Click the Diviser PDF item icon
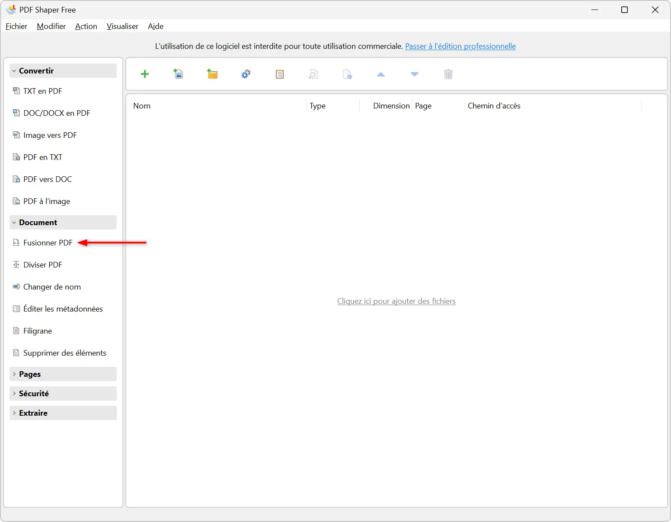Viewport: 671px width, 522px height. (x=16, y=264)
